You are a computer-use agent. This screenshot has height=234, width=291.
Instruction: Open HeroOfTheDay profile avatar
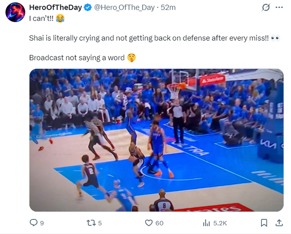click(x=15, y=12)
